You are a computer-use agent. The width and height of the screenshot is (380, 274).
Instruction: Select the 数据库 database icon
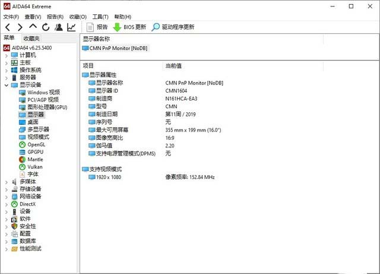14,241
